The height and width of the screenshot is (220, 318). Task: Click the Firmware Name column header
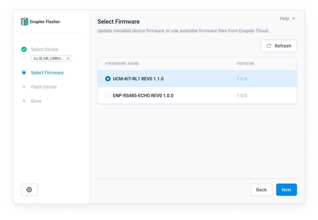point(122,64)
